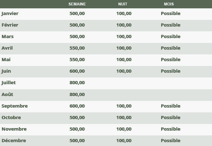The image size is (212, 146).
Task: Click the NUIT column header
Action: 123,4
